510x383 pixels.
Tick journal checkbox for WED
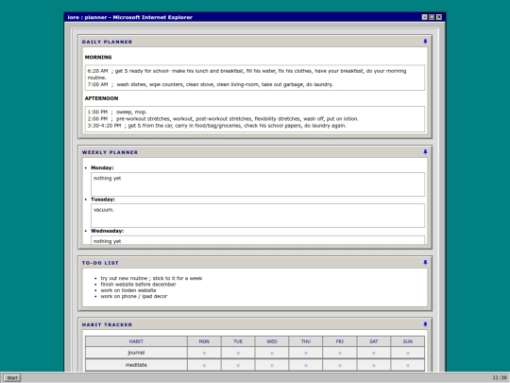click(x=272, y=353)
